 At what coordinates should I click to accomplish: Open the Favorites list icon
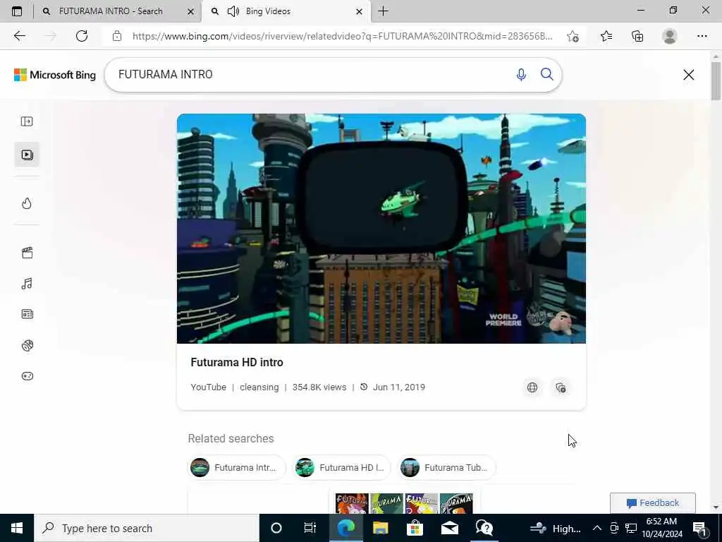point(606,36)
